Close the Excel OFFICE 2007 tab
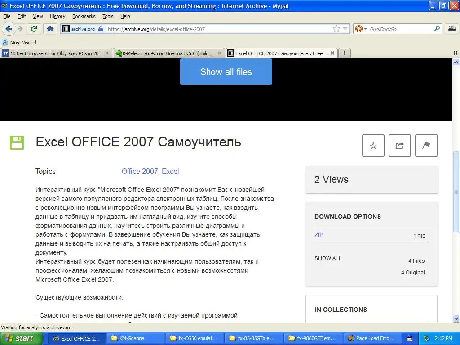This screenshot has width=460, height=345. pos(332,53)
